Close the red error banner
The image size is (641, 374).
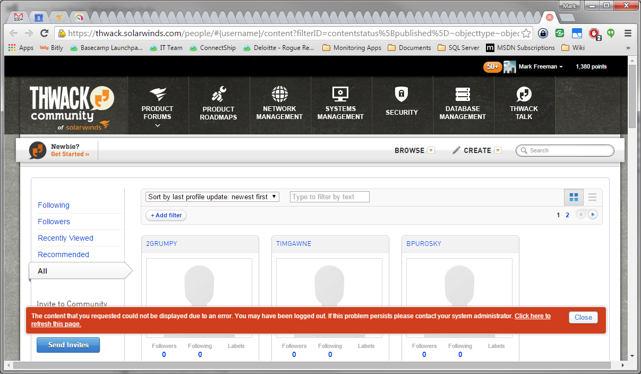click(583, 317)
